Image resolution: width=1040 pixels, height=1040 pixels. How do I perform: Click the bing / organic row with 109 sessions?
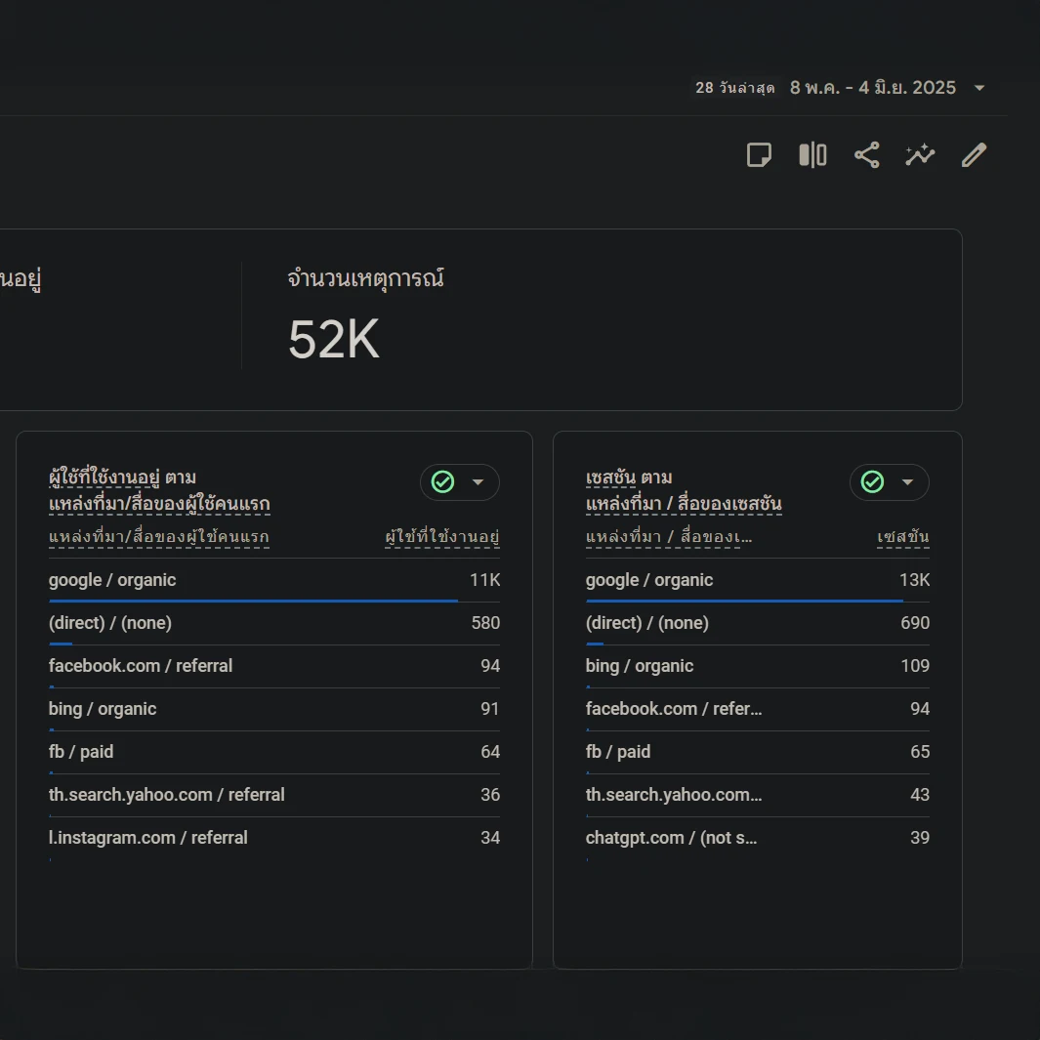coord(640,666)
